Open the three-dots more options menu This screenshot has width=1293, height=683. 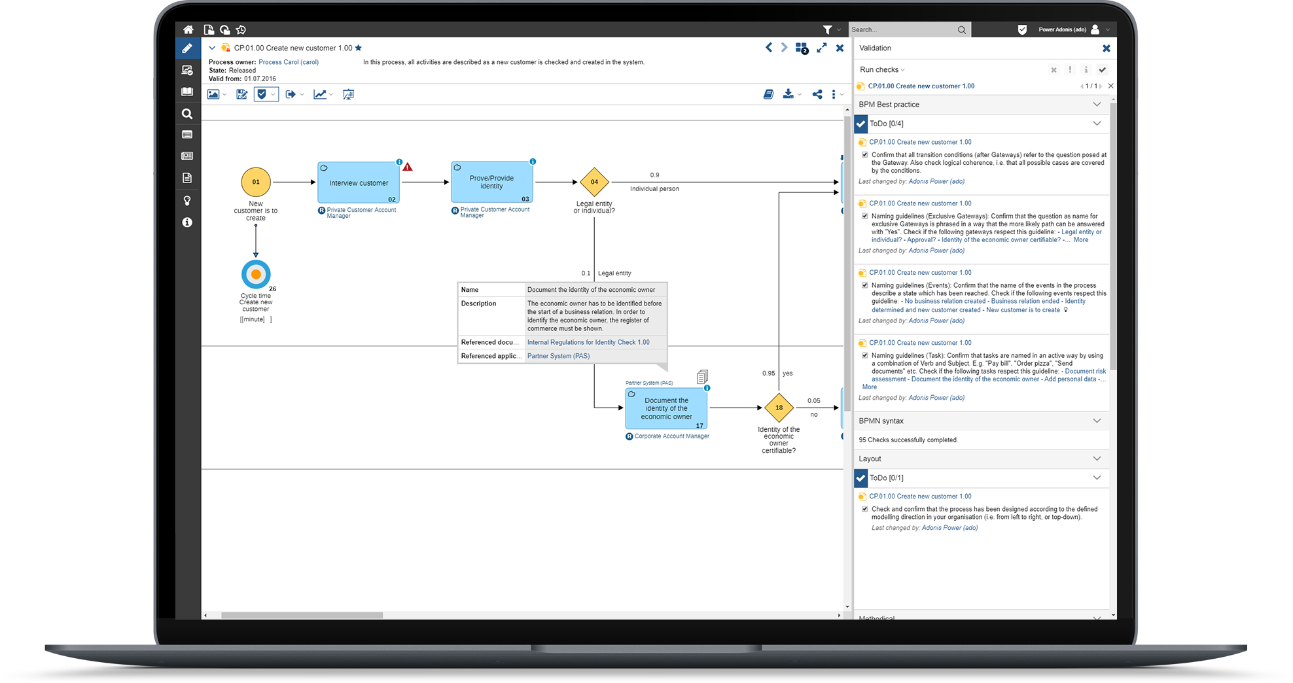pos(833,94)
